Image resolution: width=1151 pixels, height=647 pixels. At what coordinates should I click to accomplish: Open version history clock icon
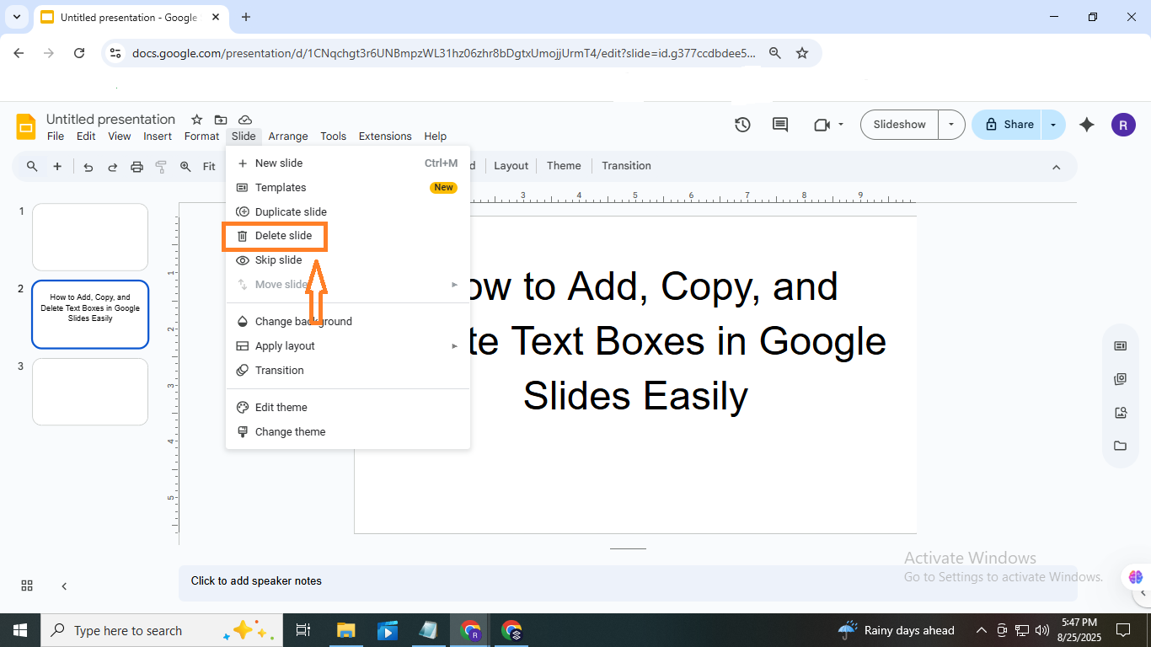(x=742, y=125)
